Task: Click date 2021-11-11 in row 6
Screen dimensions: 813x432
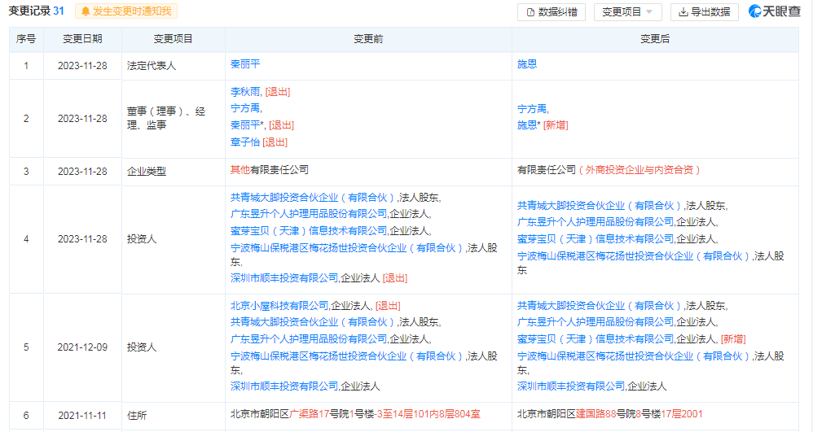Action: point(82,416)
